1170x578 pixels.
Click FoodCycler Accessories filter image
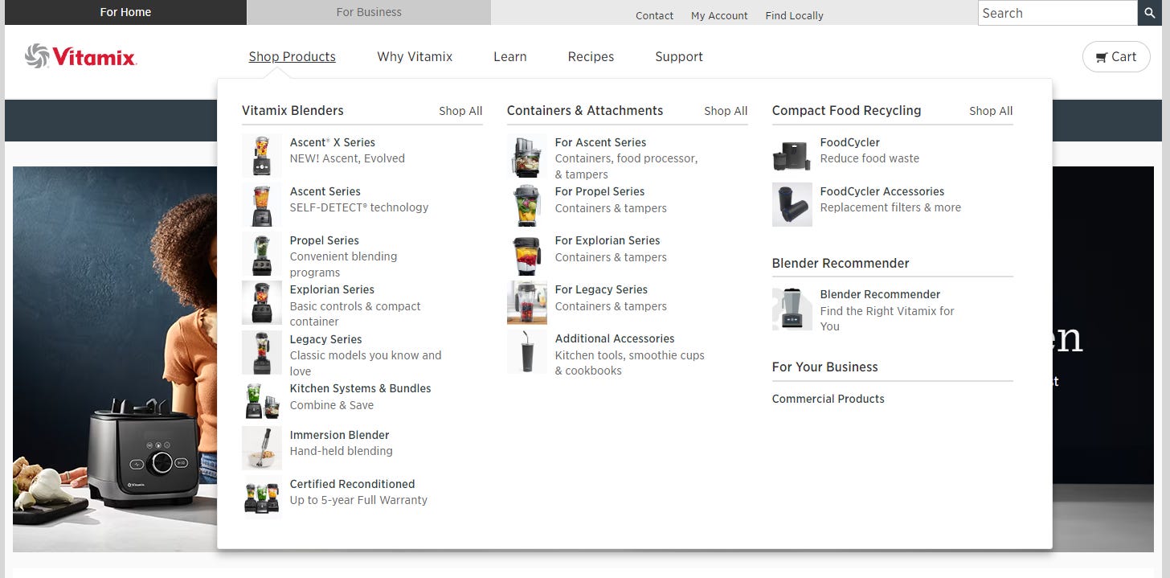click(x=792, y=205)
